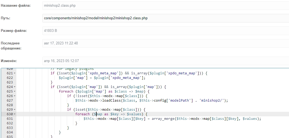Click line number 631 in the gutter
The image size is (289, 138).
(x=9, y=119)
